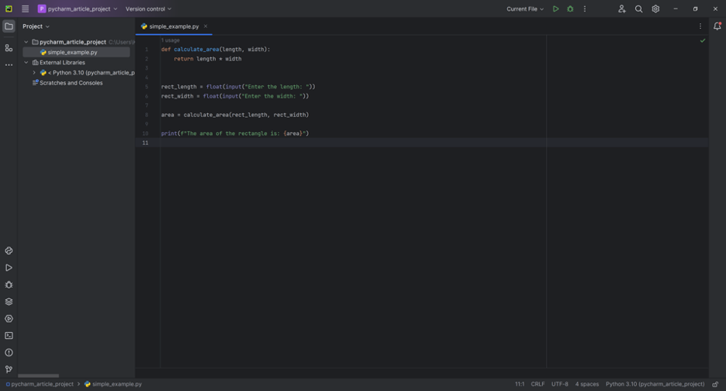The image size is (726, 391).
Task: Open the main hamburger menu
Action: (x=25, y=9)
